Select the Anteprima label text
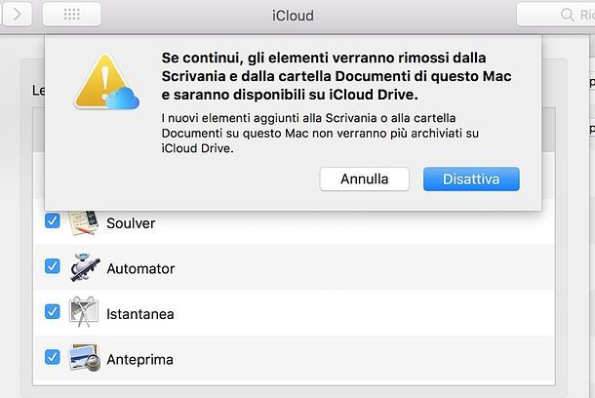Viewport: 595px width, 398px height. pos(140,360)
